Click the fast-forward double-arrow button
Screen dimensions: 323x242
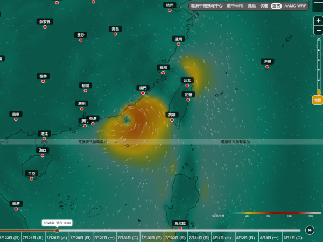[x=310, y=230]
